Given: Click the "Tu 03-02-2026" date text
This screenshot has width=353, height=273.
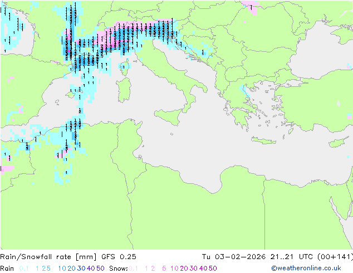Looking at the screenshot, I should pos(233,257).
